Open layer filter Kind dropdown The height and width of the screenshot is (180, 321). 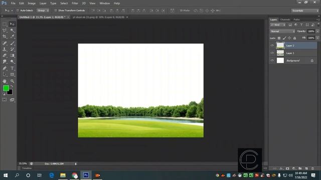(277, 24)
